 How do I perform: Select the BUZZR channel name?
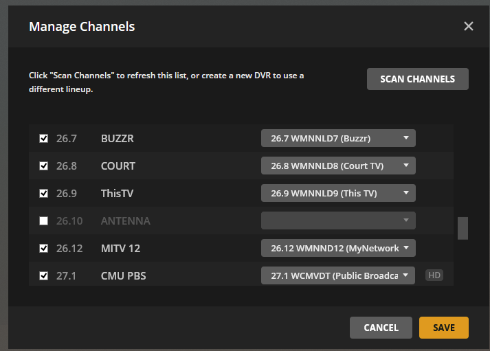[x=117, y=139]
